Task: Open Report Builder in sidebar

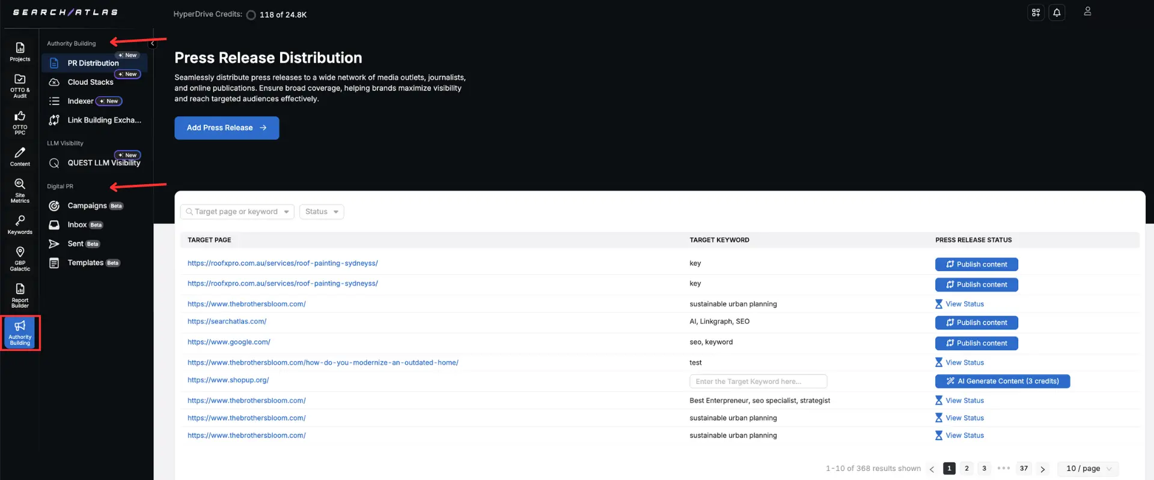Action: pyautogui.click(x=20, y=295)
